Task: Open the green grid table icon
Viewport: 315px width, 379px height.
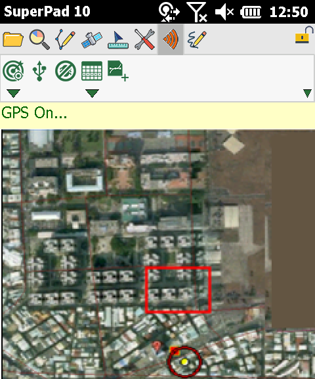Action: [x=92, y=70]
